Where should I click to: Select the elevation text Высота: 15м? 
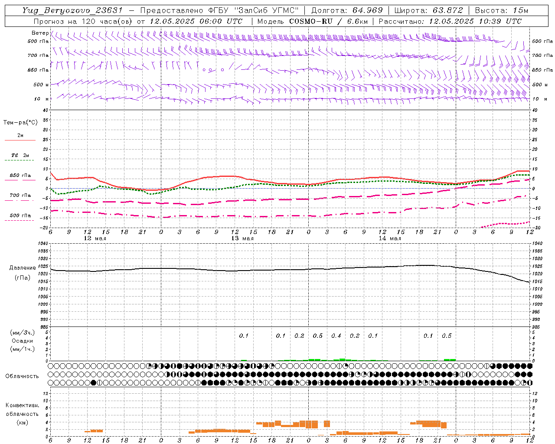[501, 10]
